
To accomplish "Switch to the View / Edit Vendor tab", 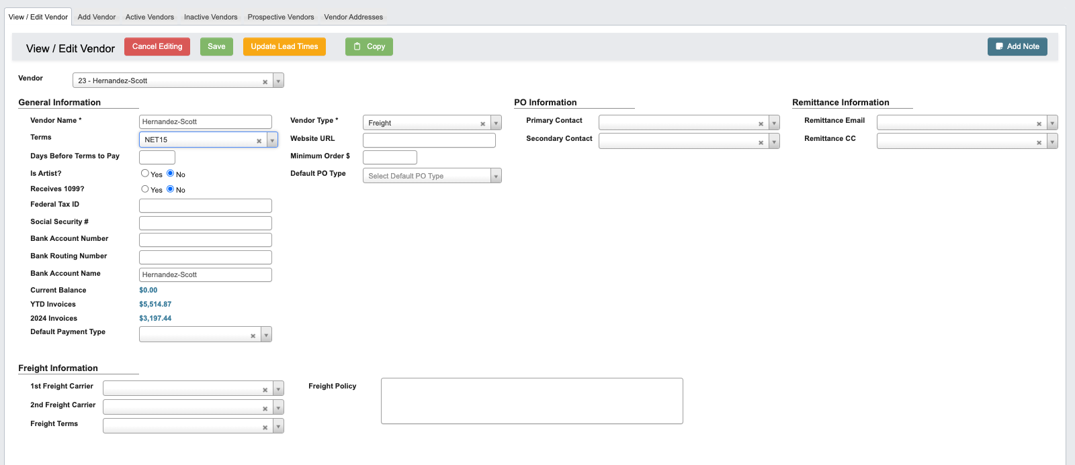I will click(38, 17).
